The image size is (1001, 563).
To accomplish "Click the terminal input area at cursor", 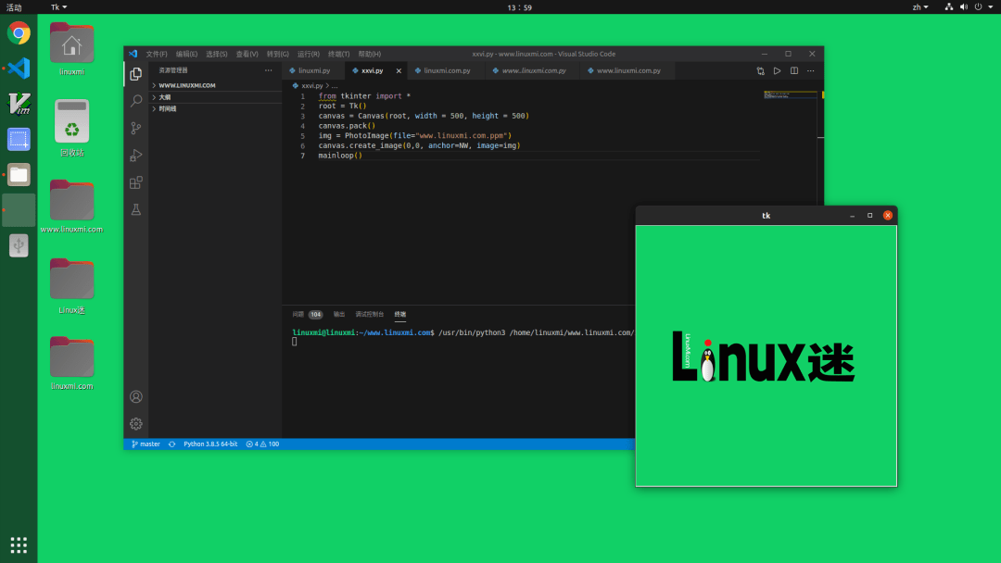I will click(296, 342).
